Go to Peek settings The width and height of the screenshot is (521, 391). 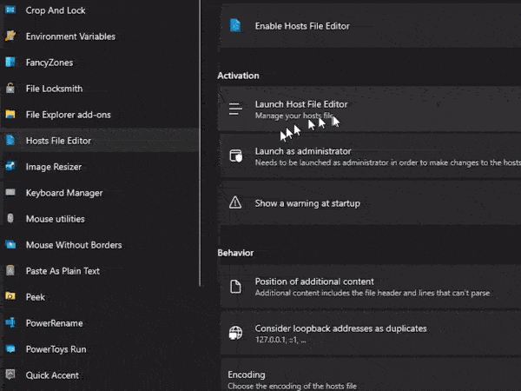pyautogui.click(x=100, y=296)
